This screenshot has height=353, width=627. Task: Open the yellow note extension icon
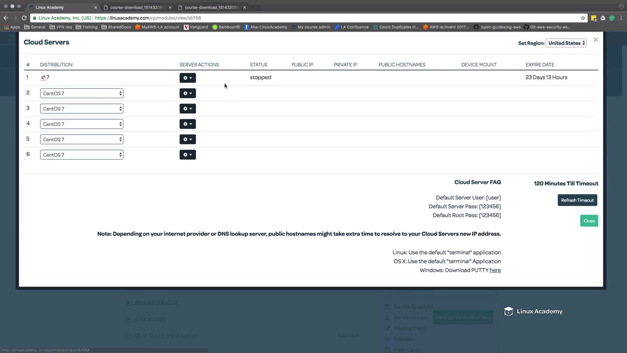[x=593, y=18]
